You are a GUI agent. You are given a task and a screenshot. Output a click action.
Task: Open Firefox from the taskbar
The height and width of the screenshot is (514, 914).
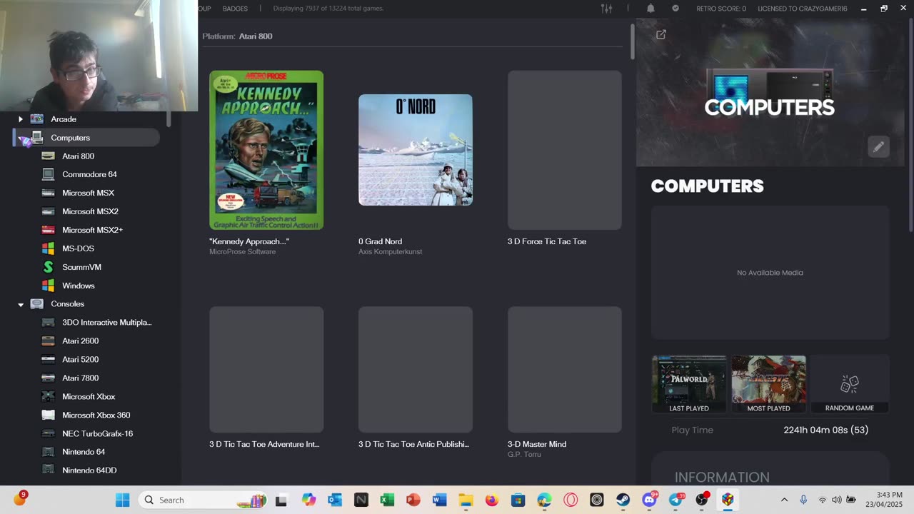491,500
